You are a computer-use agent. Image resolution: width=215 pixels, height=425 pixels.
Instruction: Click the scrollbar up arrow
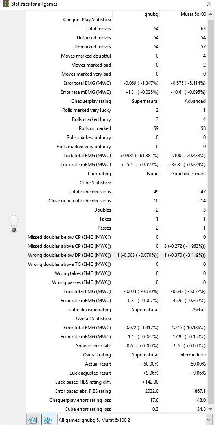(210, 14)
